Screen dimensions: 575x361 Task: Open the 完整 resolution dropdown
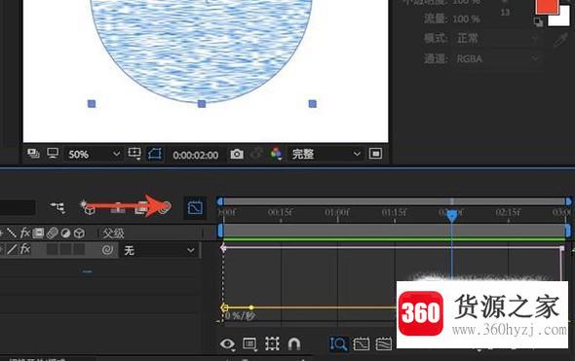[326, 154]
